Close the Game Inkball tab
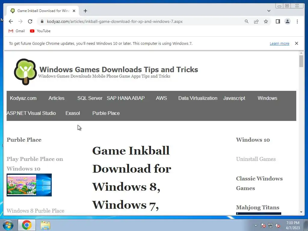The height and width of the screenshot is (231, 308). tap(74, 11)
